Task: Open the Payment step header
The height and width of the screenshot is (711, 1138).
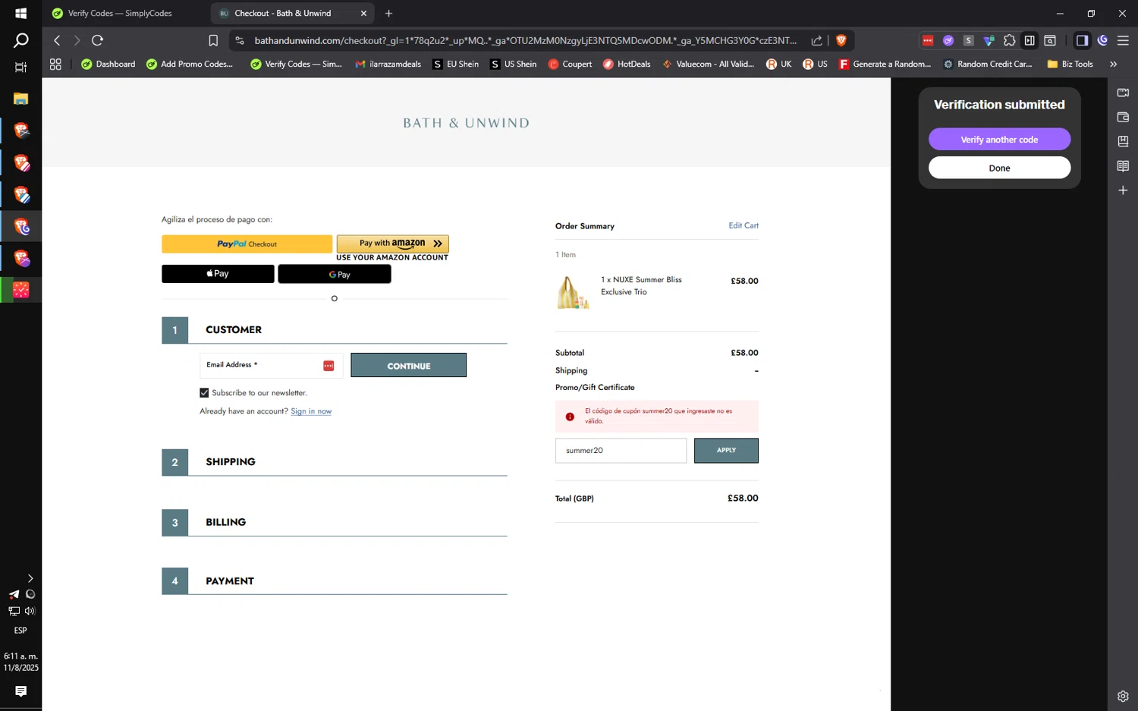Action: coord(334,581)
